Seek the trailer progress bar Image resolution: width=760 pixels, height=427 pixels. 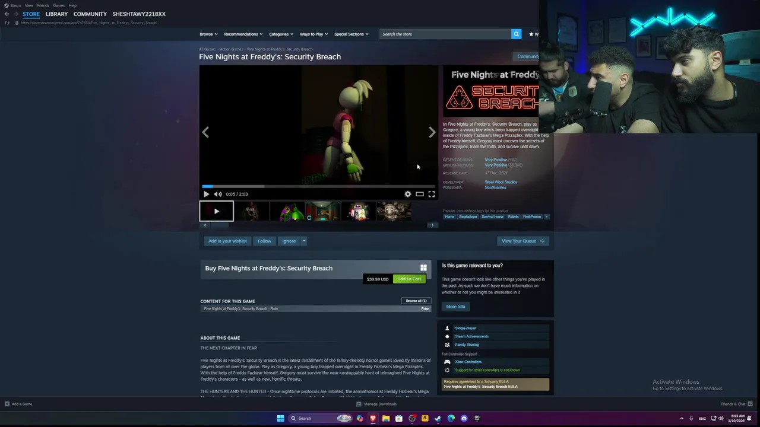point(318,186)
